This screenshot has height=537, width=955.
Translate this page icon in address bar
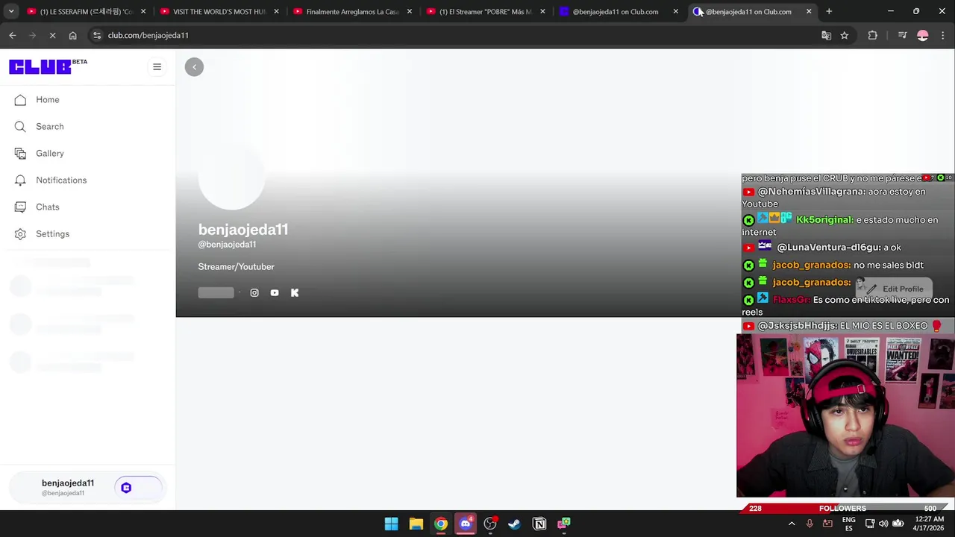pos(826,35)
